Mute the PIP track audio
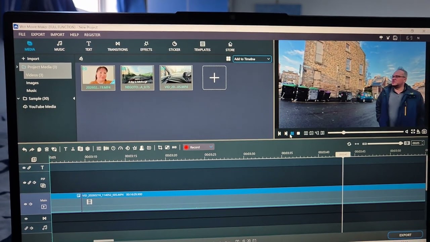Image resolution: width=430 pixels, height=242 pixels. (34, 183)
